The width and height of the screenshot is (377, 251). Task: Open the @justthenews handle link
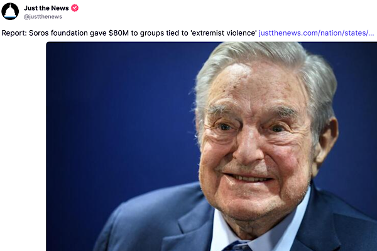pos(43,16)
